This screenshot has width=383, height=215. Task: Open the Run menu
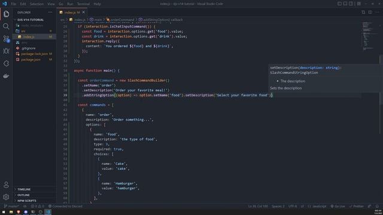point(70,4)
